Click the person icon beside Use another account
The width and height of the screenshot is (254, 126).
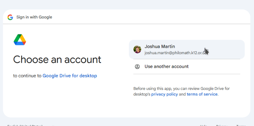click(x=137, y=66)
